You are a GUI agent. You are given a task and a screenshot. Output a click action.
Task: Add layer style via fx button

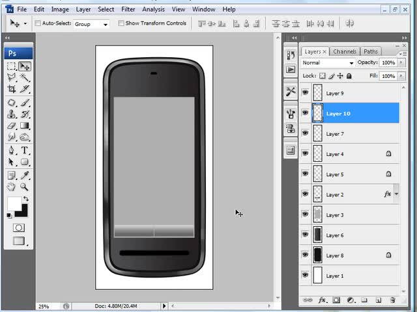322,300
